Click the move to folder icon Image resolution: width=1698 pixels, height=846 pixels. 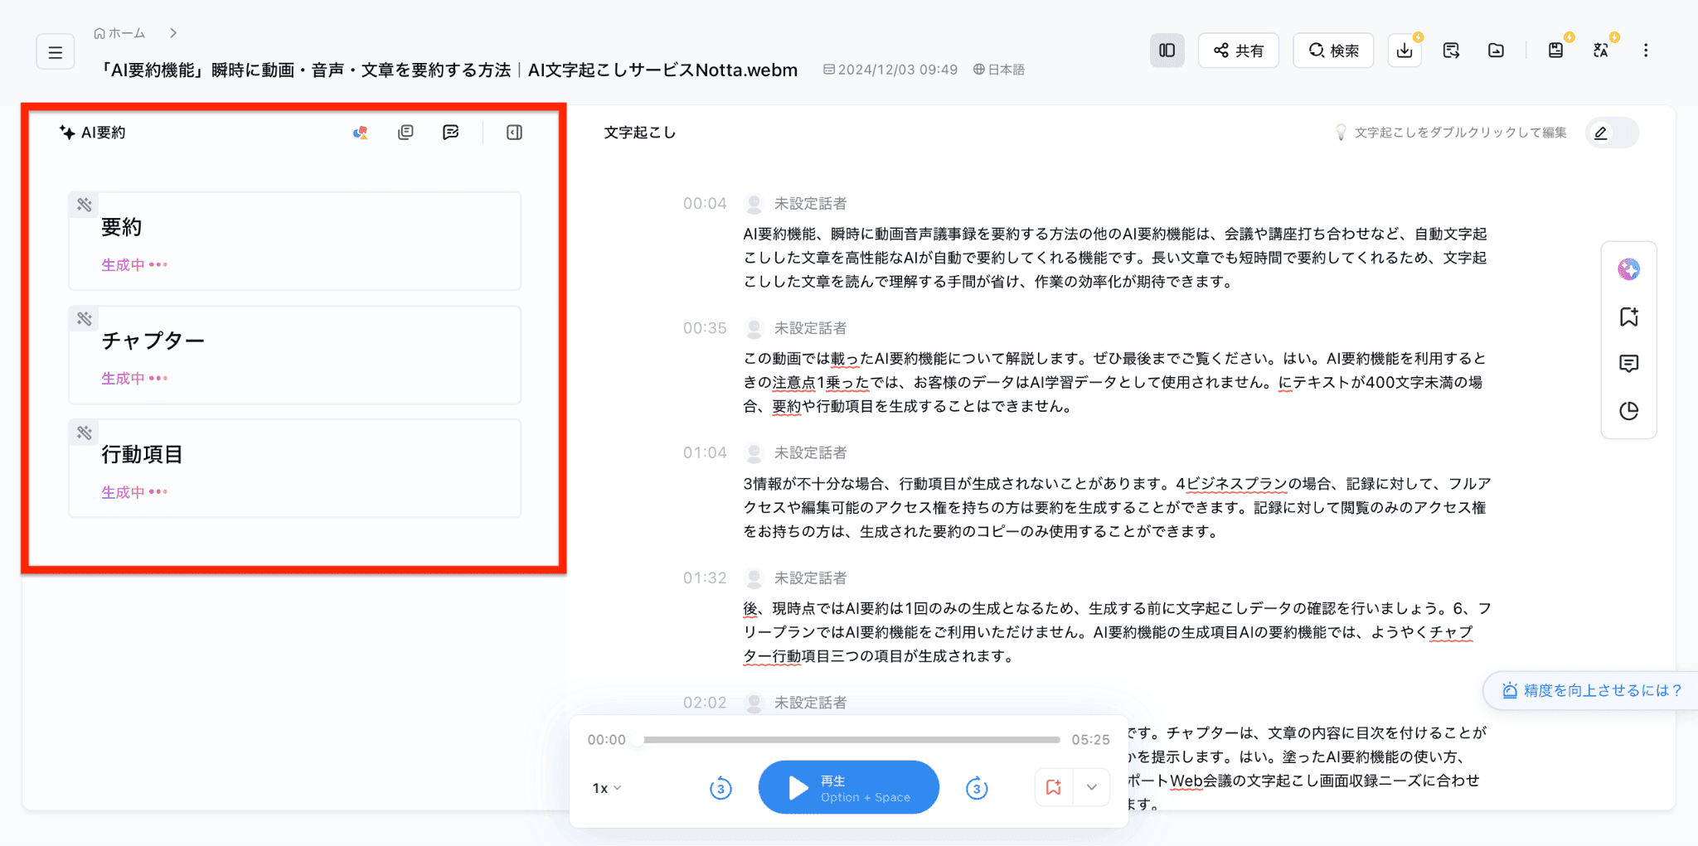click(1496, 51)
